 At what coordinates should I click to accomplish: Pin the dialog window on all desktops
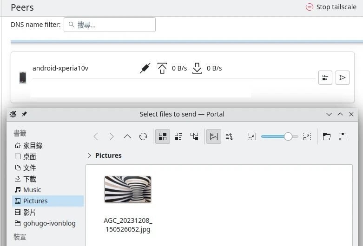click(x=24, y=114)
